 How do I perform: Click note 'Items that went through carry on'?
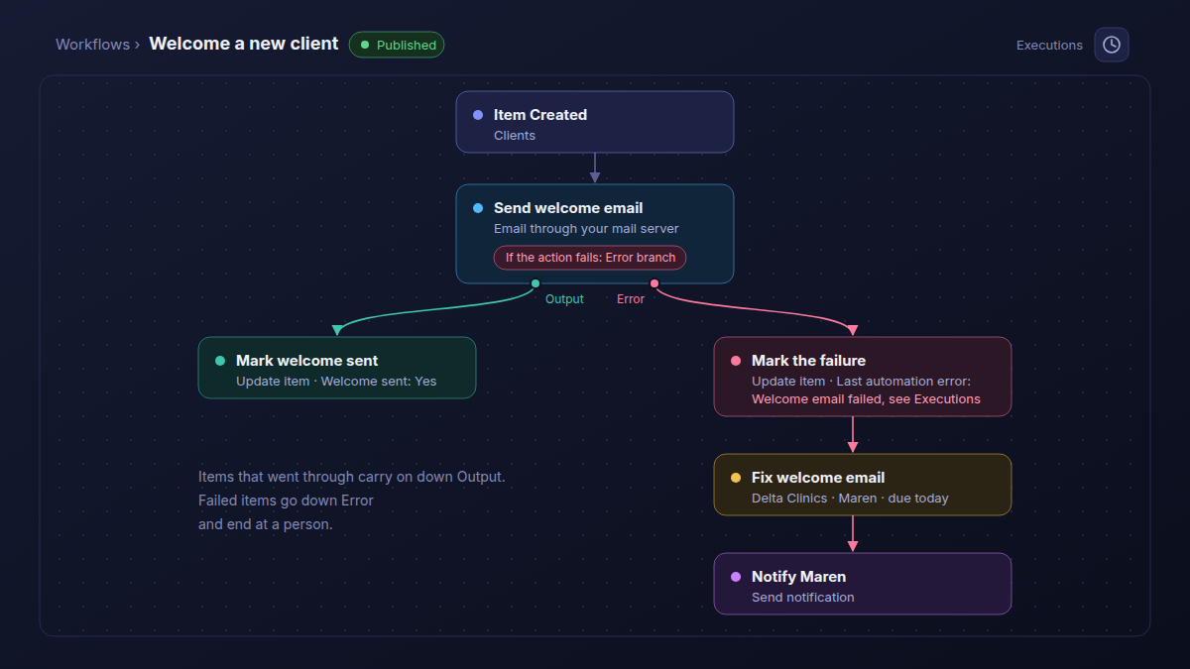[x=305, y=477]
